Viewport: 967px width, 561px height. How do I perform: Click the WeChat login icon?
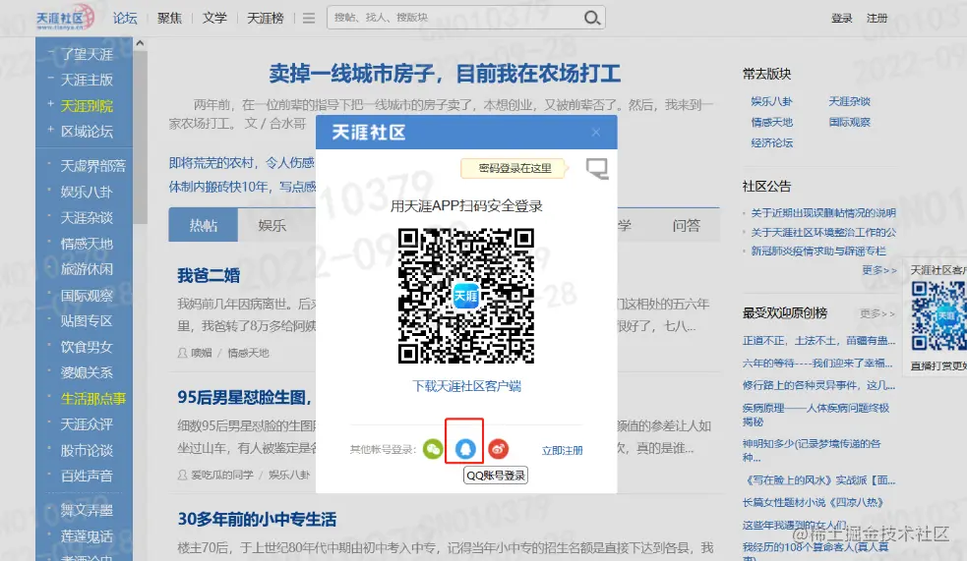433,449
